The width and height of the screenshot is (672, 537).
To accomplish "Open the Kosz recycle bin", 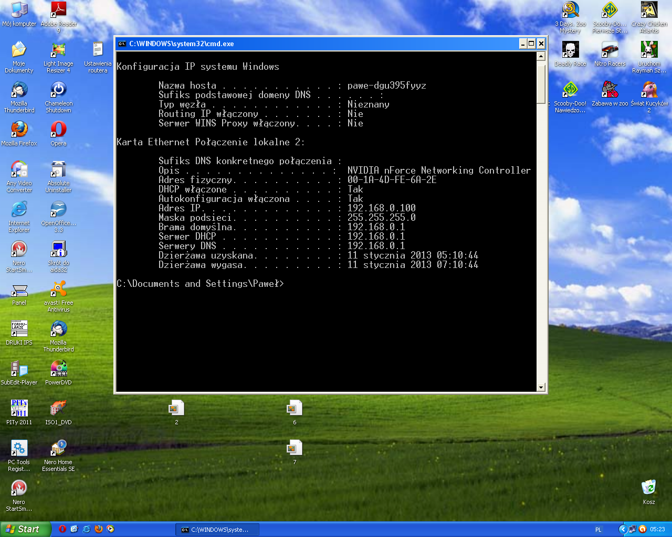I will tap(649, 488).
